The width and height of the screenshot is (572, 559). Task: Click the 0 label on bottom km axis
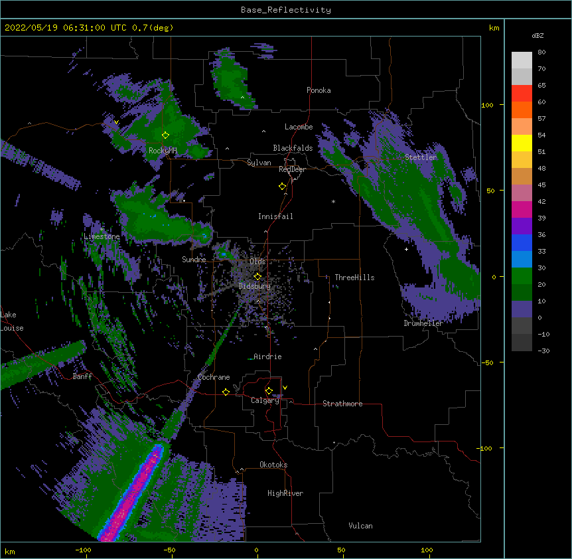(256, 550)
